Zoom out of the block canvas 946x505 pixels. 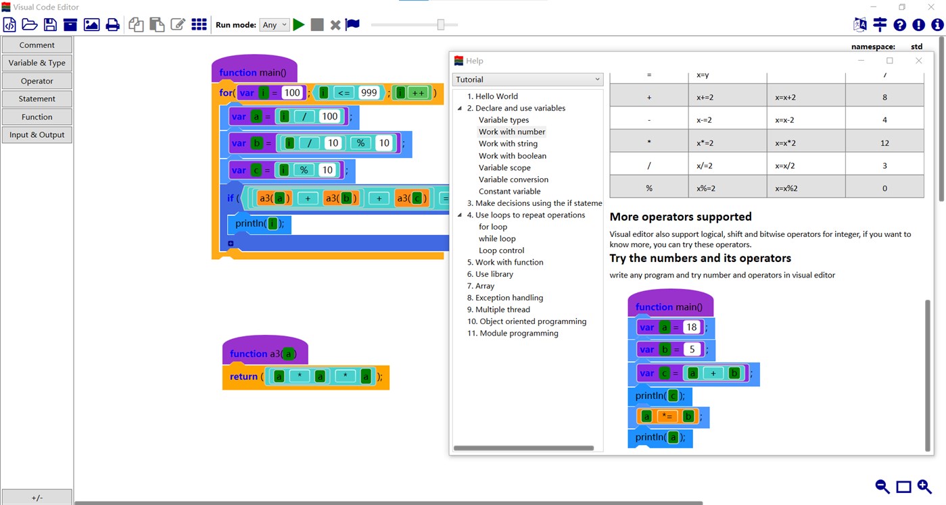click(882, 486)
